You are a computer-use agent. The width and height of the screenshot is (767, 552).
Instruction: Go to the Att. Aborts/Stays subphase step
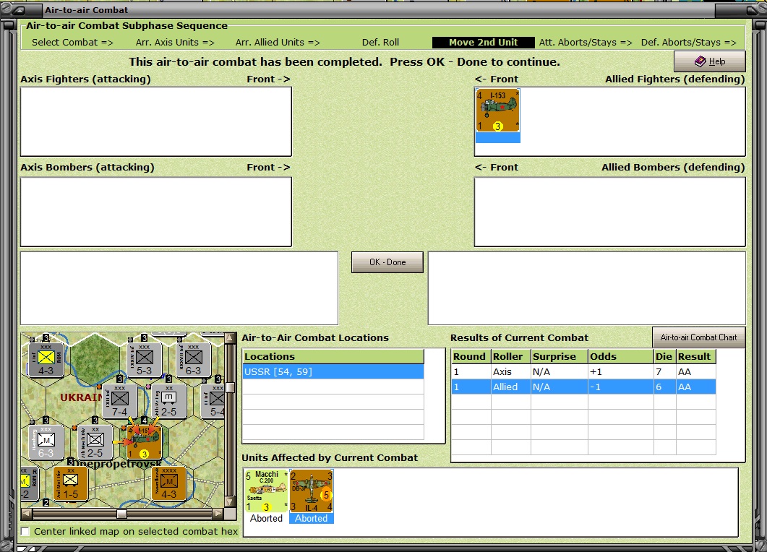(586, 43)
